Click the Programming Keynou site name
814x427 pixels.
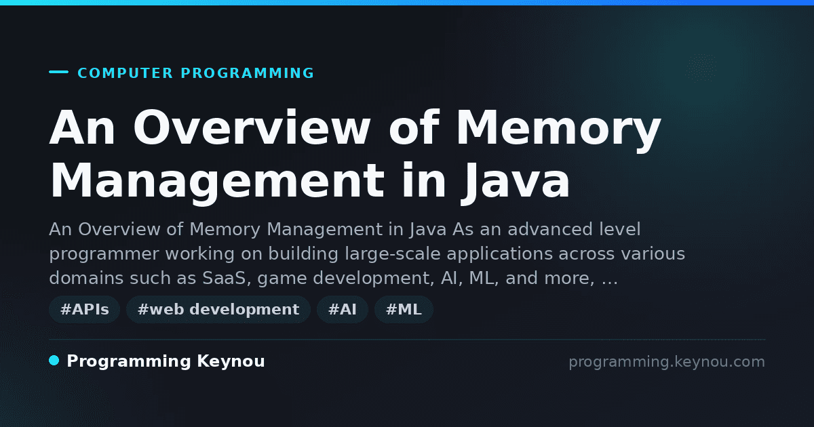166,362
